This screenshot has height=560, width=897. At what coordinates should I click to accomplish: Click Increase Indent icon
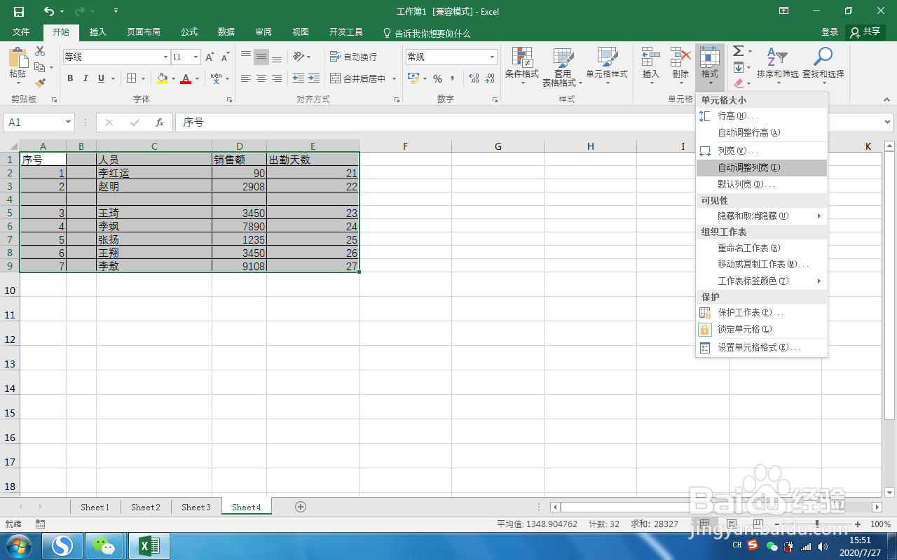coord(314,78)
